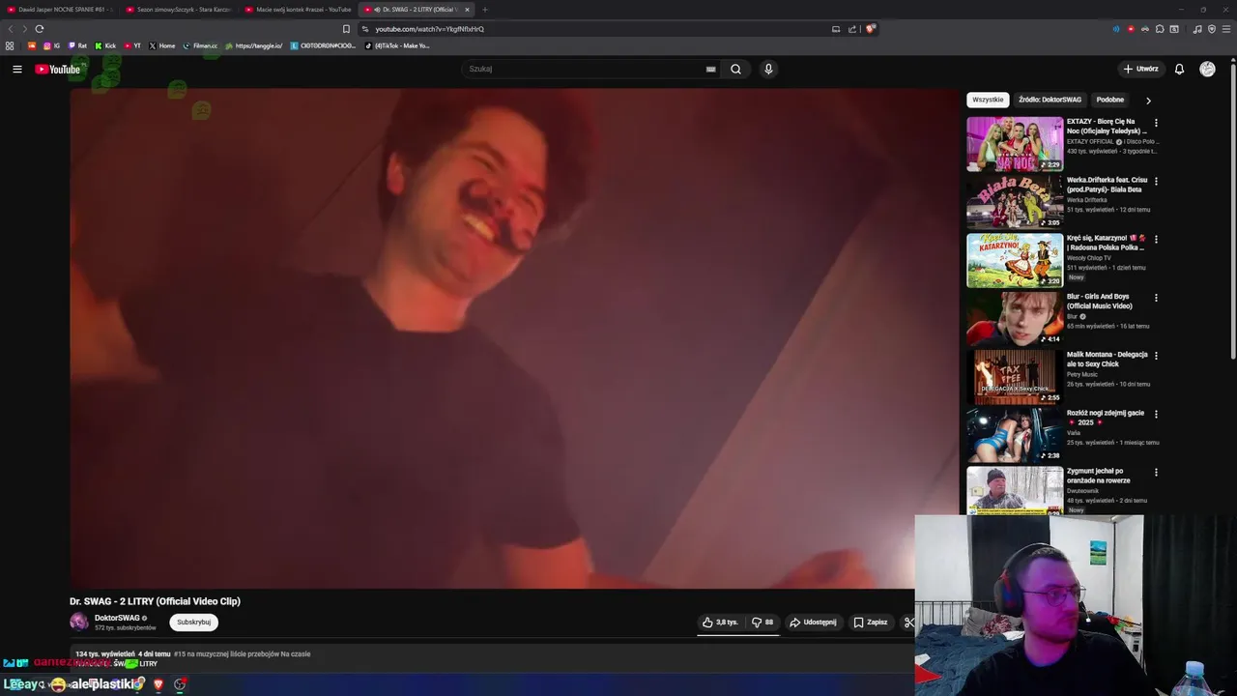This screenshot has height=696, width=1237.
Task: Select the Wszystkie filter chip
Action: pos(988,100)
